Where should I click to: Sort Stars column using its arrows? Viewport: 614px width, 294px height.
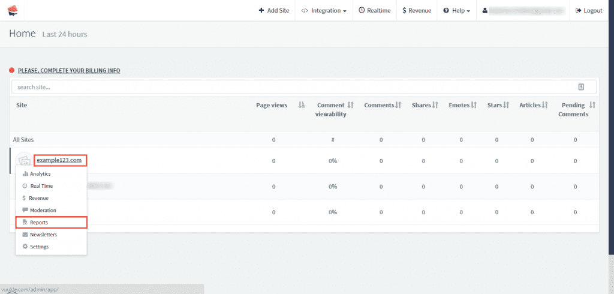(x=506, y=105)
